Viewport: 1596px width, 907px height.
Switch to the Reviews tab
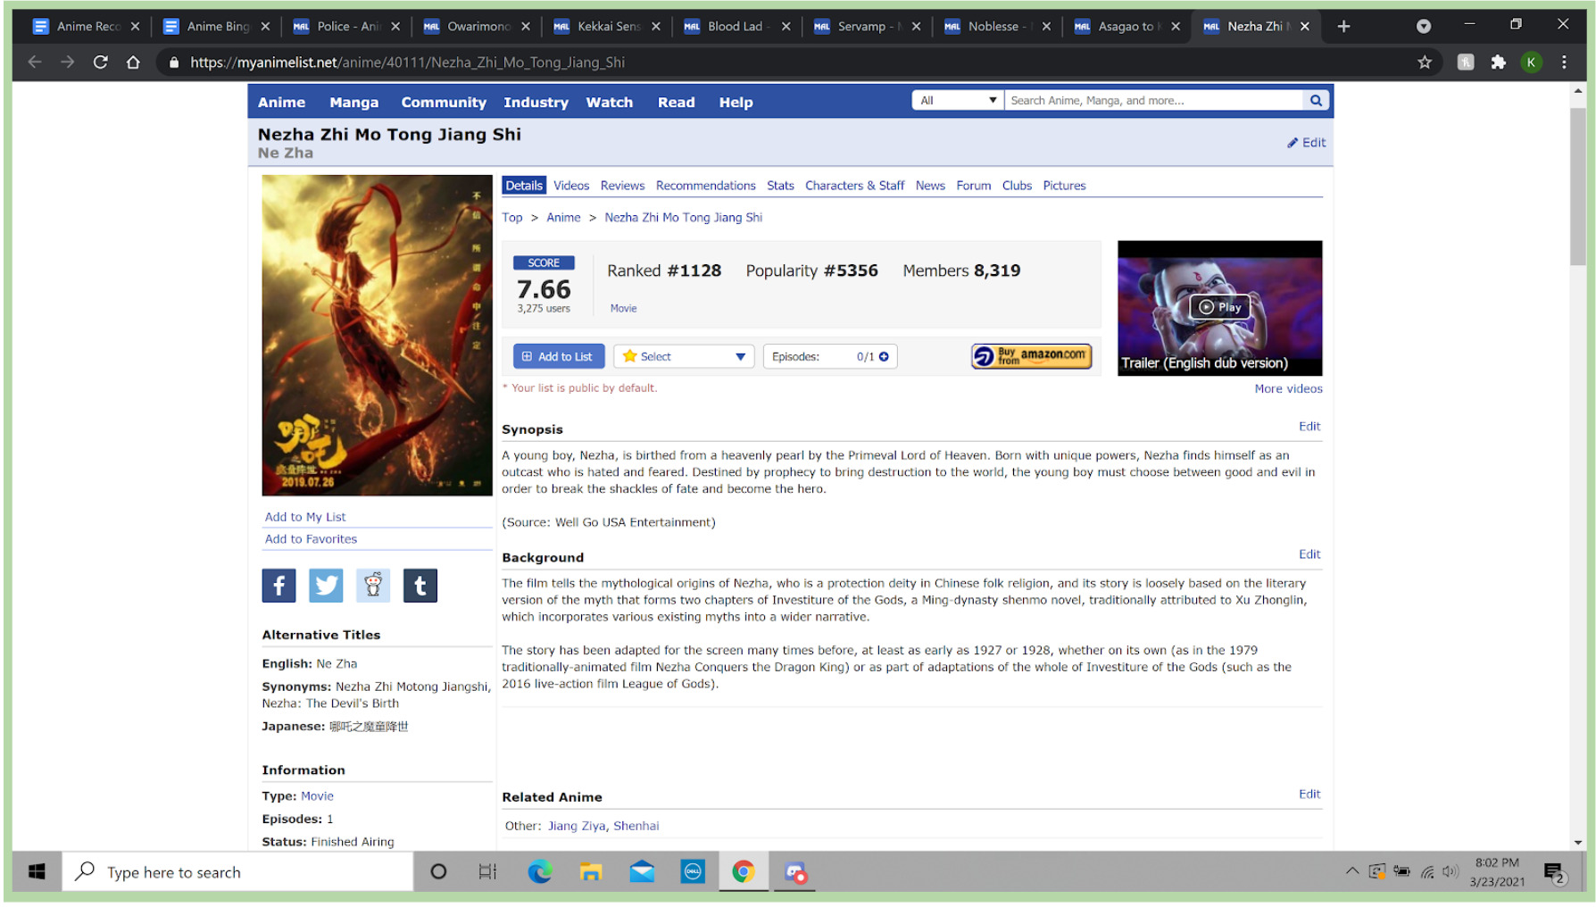(622, 186)
